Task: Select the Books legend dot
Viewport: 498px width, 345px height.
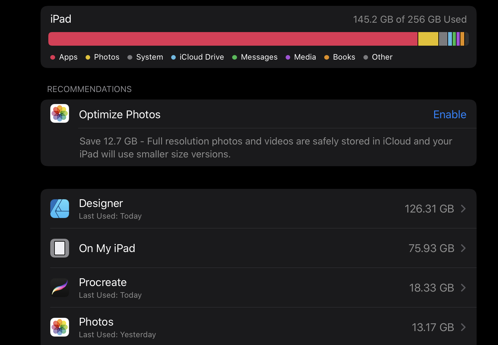Action: [x=327, y=57]
